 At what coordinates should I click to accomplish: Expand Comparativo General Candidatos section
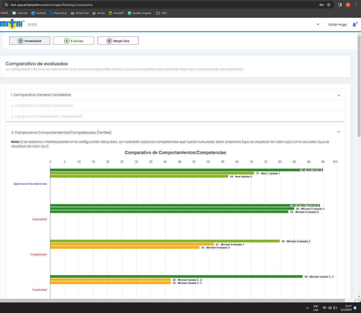pyautogui.click(x=175, y=95)
